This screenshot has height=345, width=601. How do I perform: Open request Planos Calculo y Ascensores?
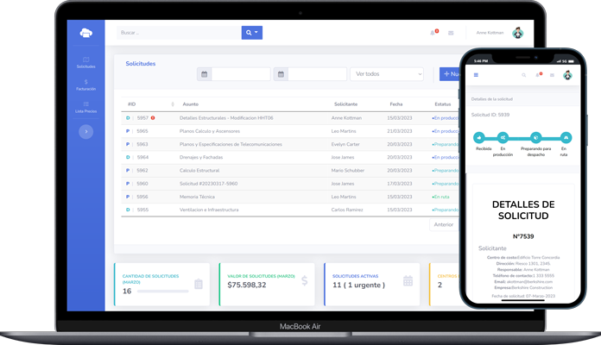pyautogui.click(x=210, y=131)
